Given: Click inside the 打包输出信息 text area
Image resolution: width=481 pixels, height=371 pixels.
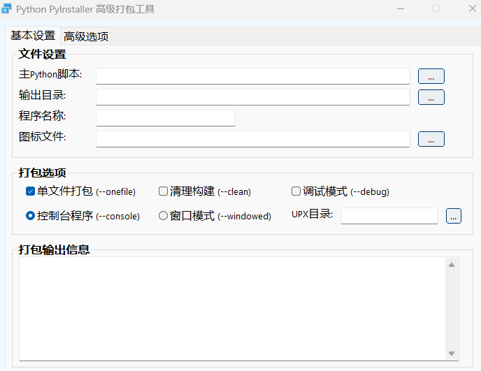Looking at the screenshot, I should 232,309.
